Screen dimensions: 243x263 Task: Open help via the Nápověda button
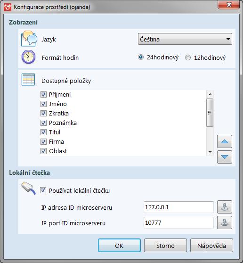(x=211, y=246)
